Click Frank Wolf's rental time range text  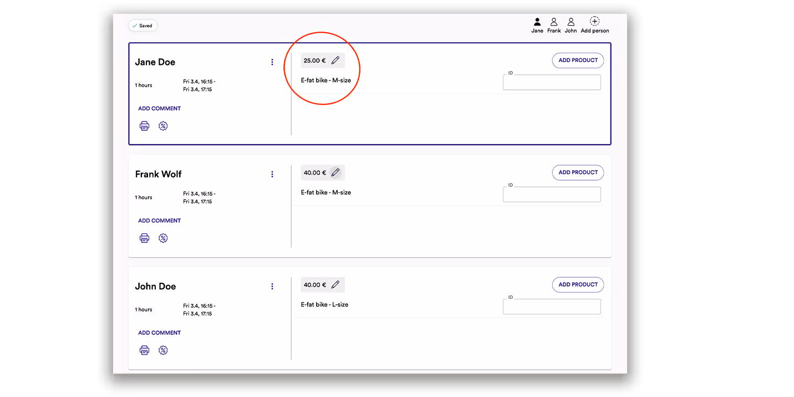pos(199,197)
